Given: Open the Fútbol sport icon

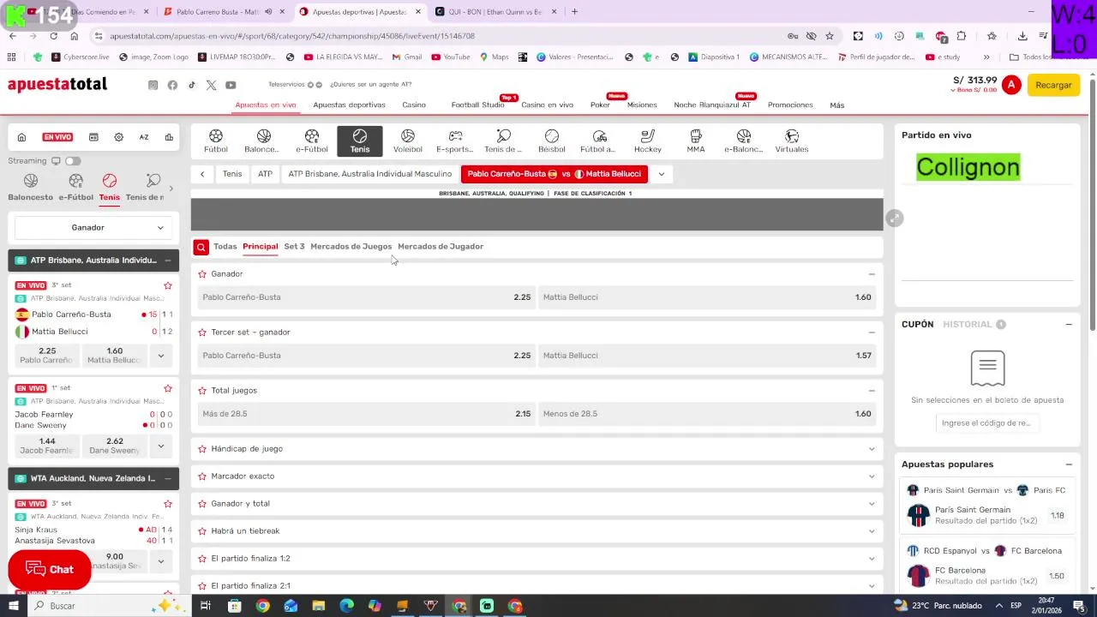Looking at the screenshot, I should pos(216,141).
